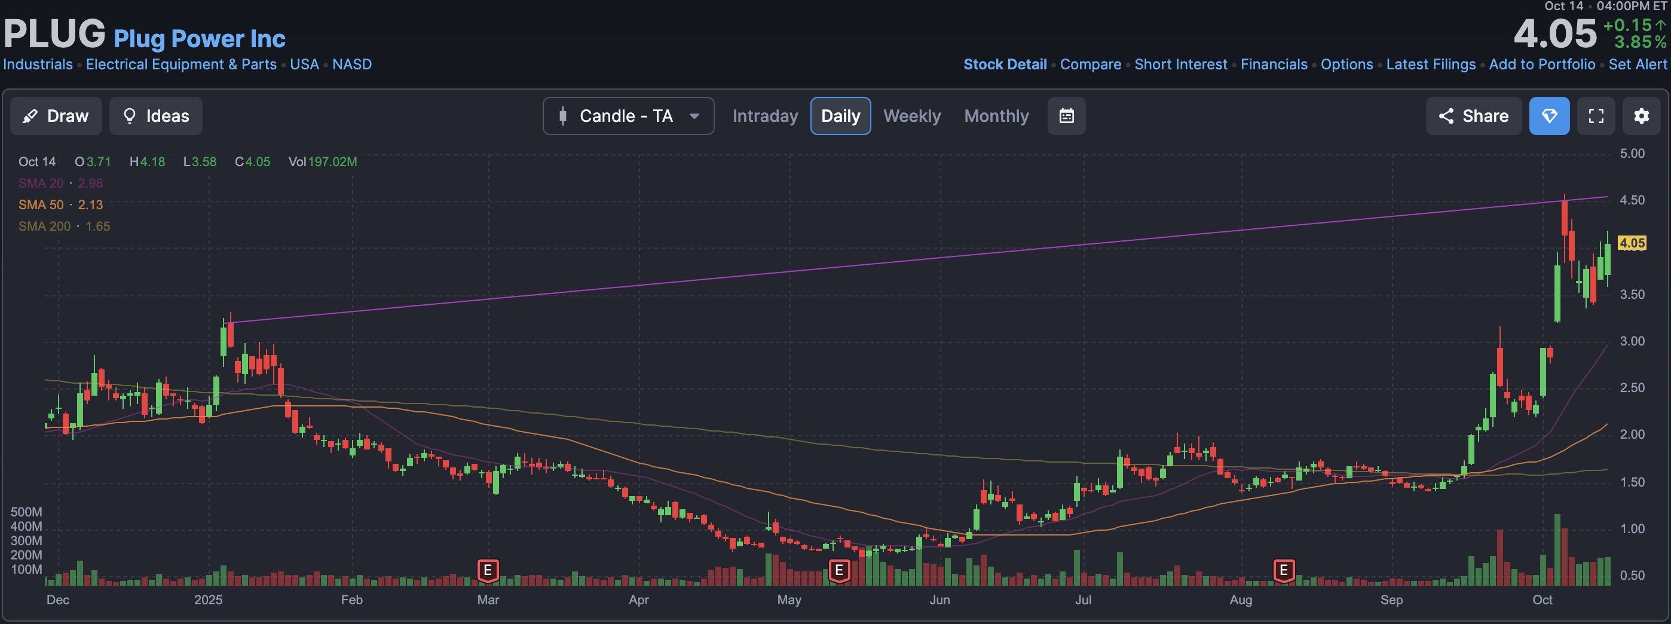Click the Oct 14 date in OHLC row
The width and height of the screenshot is (1671, 624).
pos(37,161)
